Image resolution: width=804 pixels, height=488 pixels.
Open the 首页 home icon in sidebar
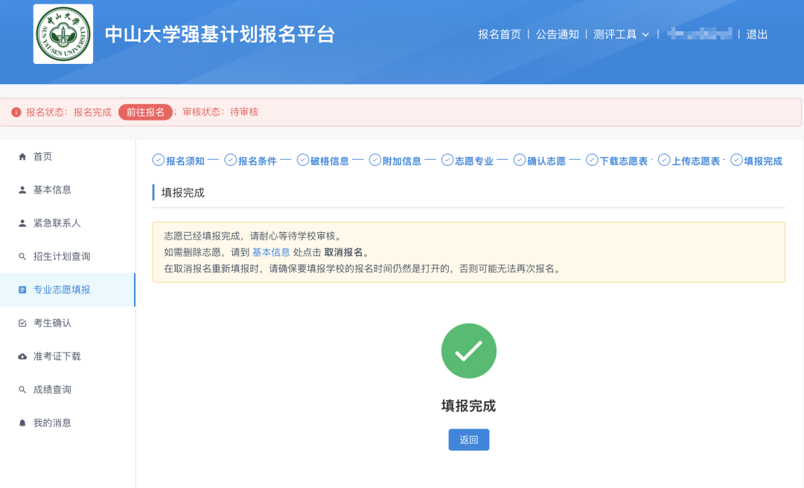tap(23, 157)
